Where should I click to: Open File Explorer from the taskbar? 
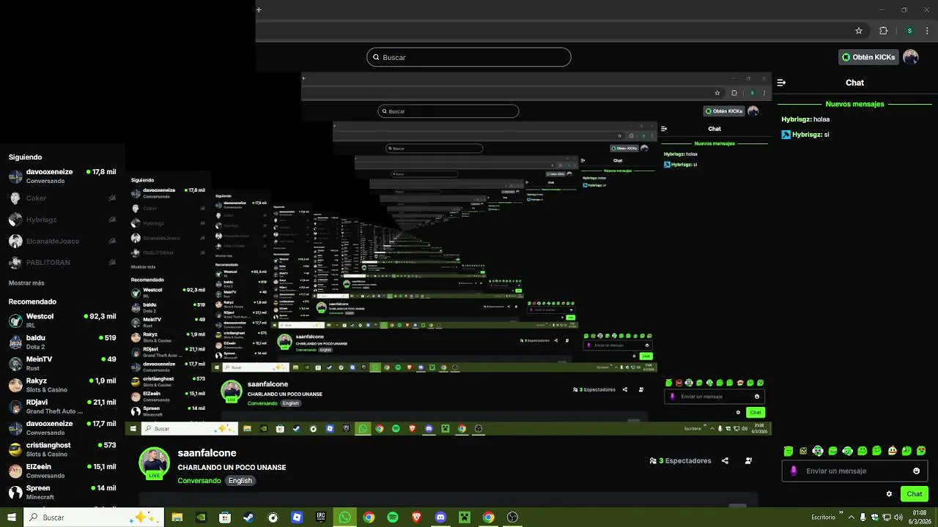[x=177, y=517]
